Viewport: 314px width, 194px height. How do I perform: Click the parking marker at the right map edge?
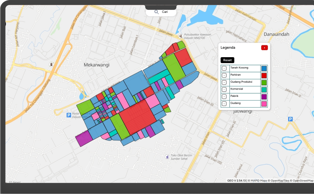(x=290, y=119)
